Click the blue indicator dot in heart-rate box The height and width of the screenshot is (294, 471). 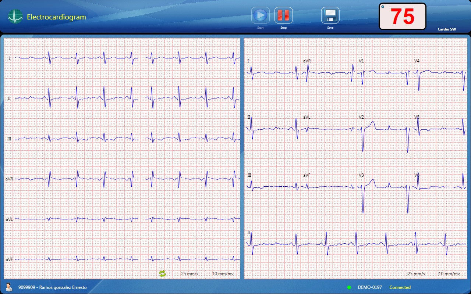[x=383, y=7]
